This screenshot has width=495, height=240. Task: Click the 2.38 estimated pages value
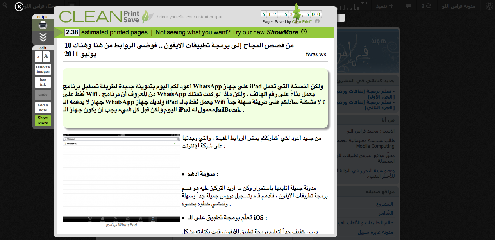[x=72, y=32]
